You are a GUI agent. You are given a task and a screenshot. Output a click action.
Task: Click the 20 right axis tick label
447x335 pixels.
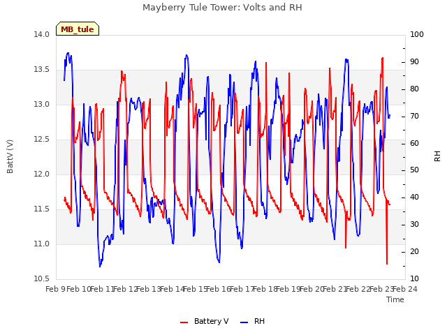(414, 251)
